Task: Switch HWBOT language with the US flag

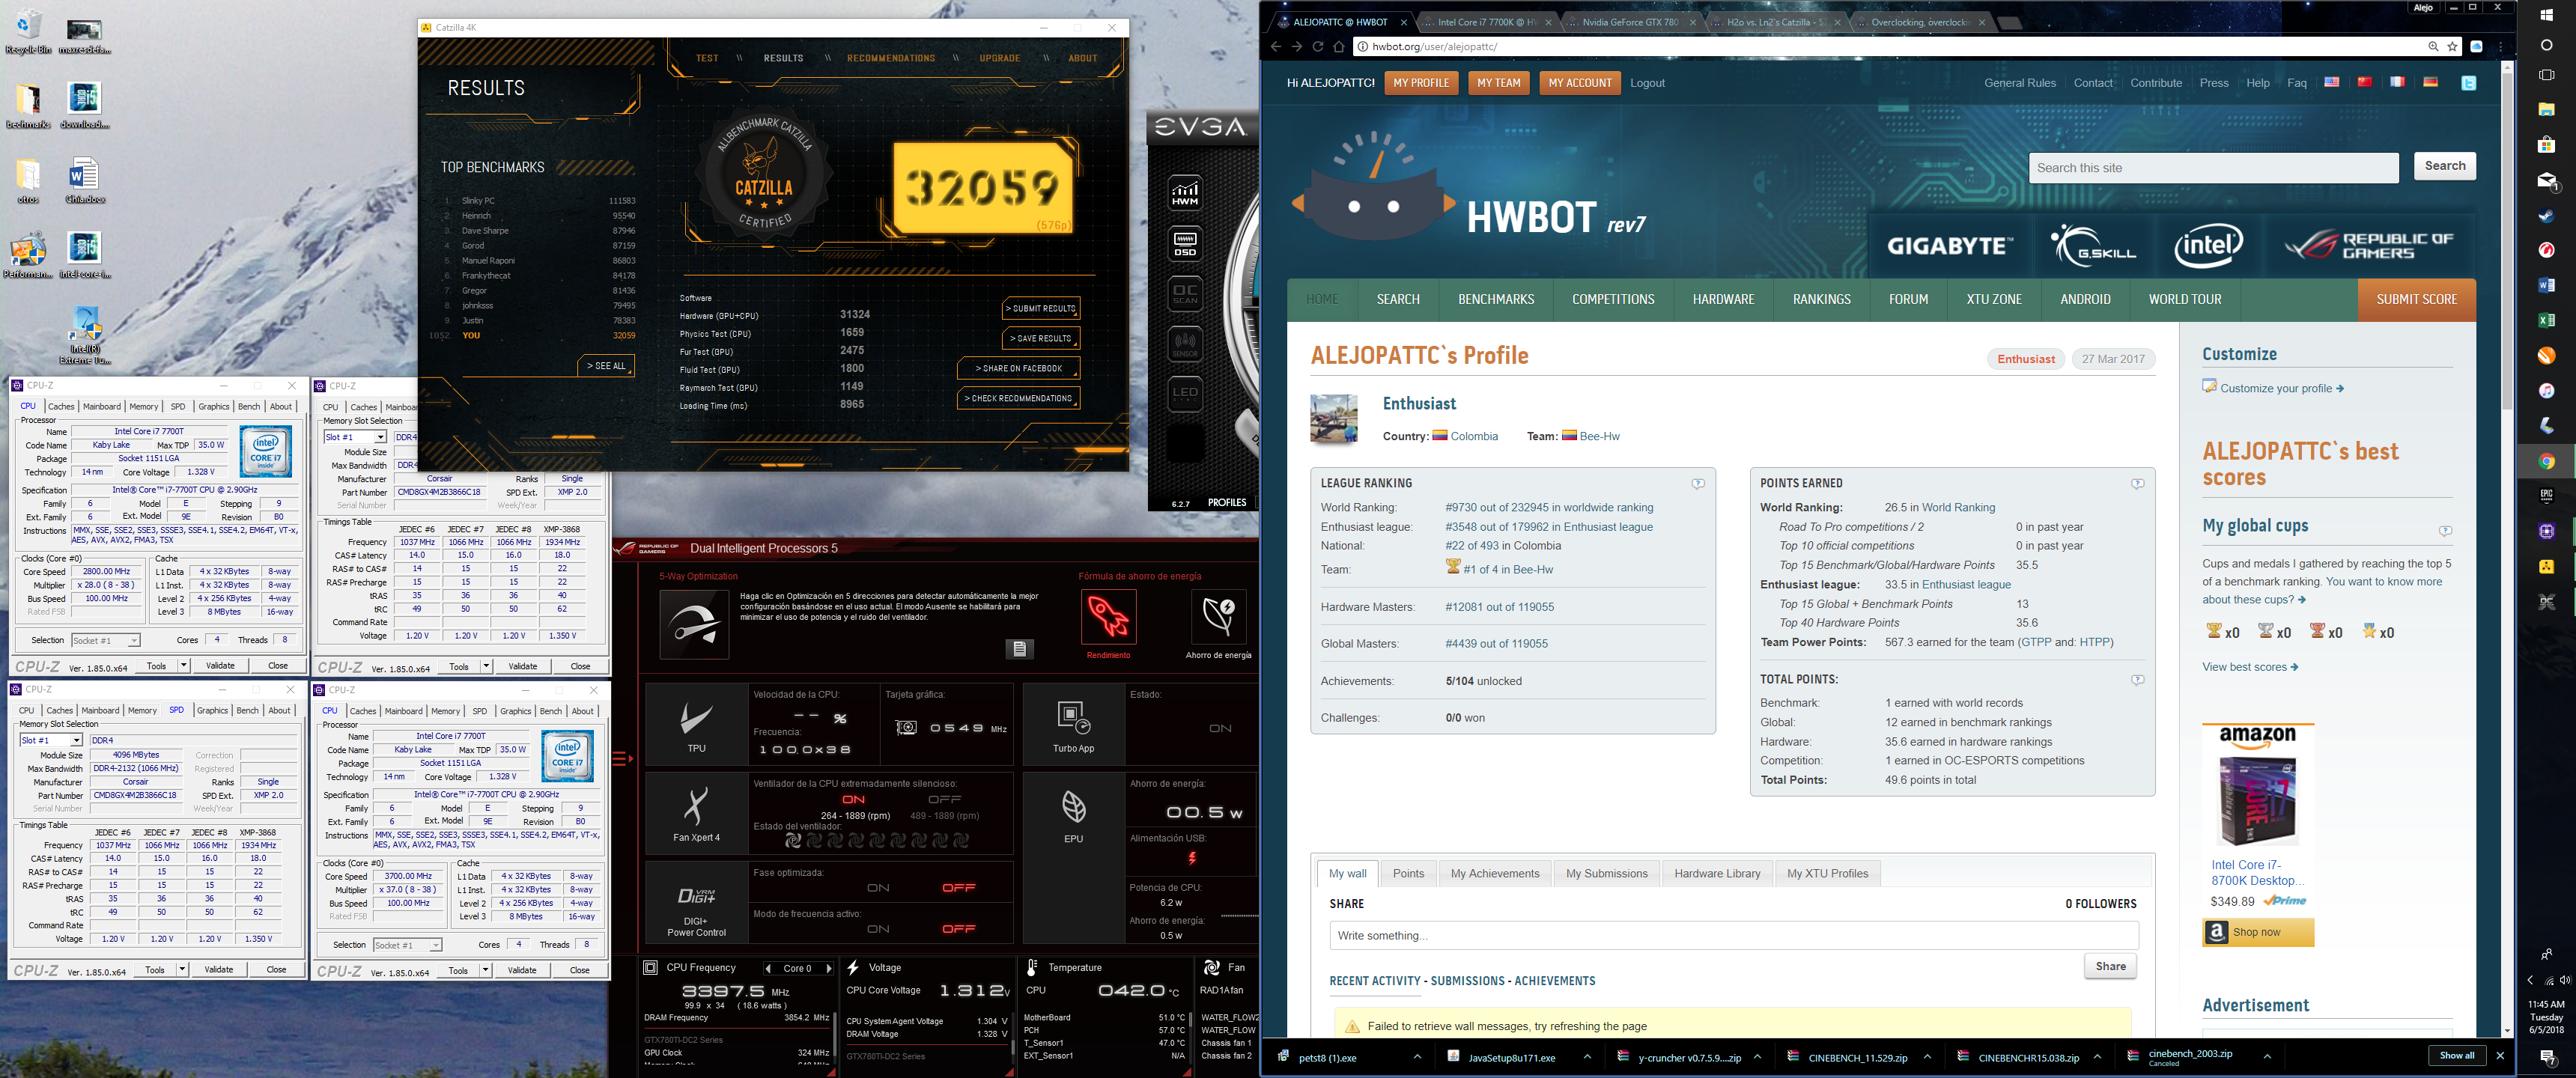Action: pyautogui.click(x=2331, y=82)
